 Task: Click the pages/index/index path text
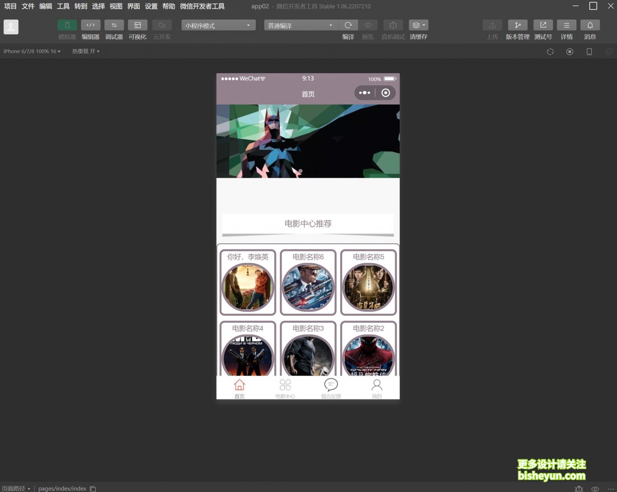coord(62,488)
